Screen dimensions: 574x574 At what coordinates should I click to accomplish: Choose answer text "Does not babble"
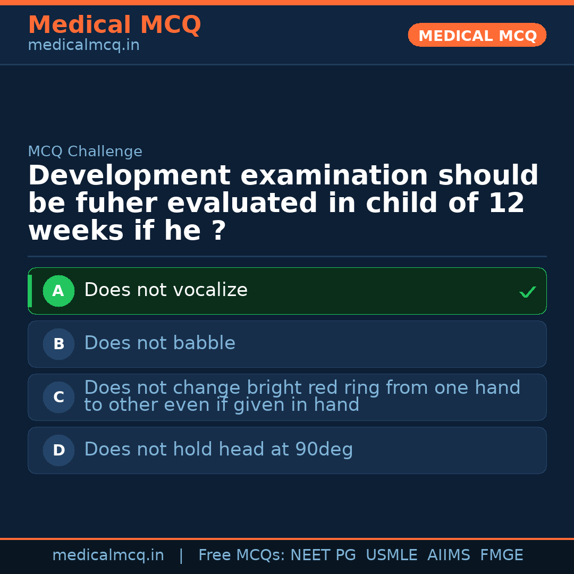(x=159, y=343)
